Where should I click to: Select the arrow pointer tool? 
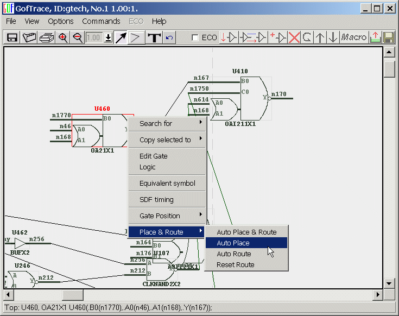click(121, 37)
